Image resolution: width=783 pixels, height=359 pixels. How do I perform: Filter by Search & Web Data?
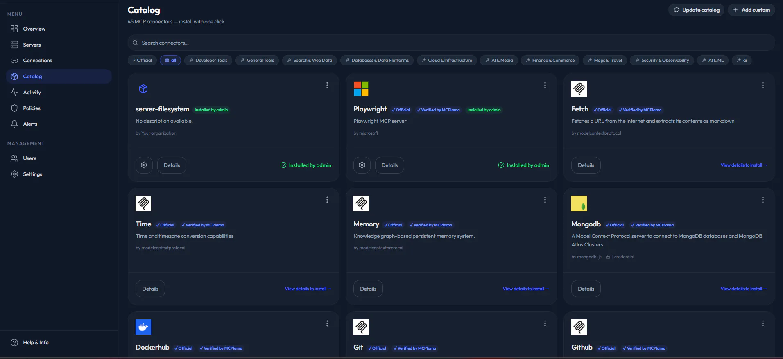coord(310,60)
